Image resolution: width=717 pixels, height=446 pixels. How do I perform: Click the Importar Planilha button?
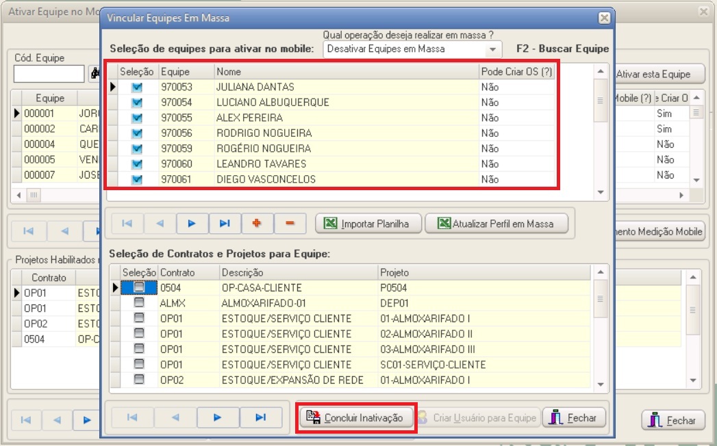click(x=367, y=224)
